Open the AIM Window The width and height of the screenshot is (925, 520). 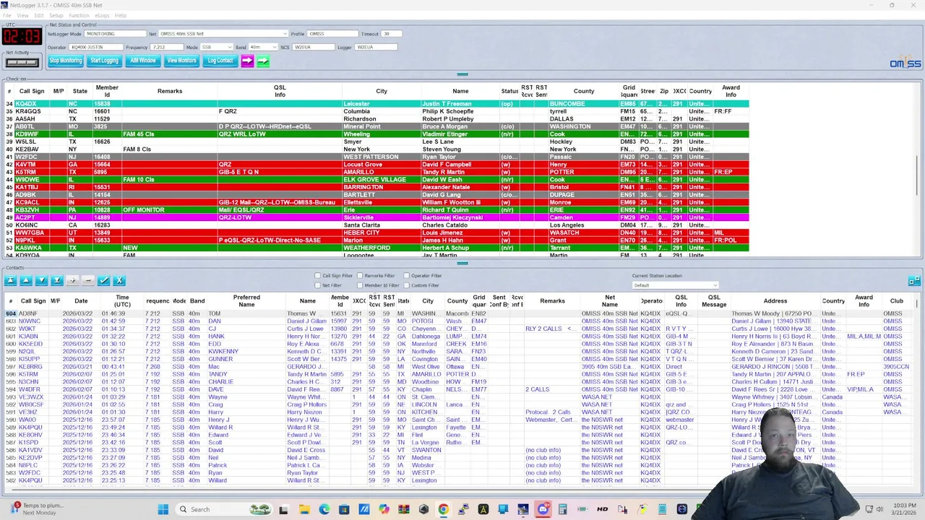coord(143,61)
